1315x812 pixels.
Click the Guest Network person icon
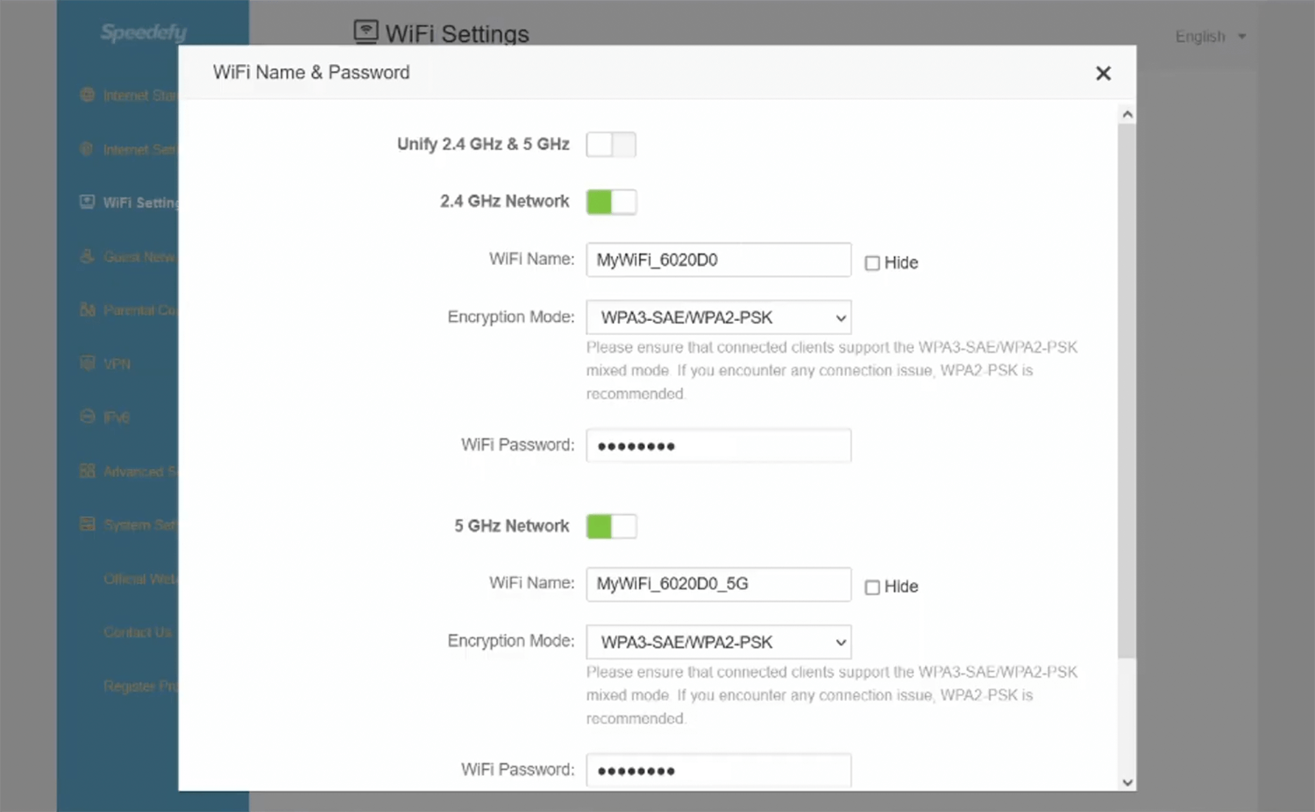pos(87,256)
